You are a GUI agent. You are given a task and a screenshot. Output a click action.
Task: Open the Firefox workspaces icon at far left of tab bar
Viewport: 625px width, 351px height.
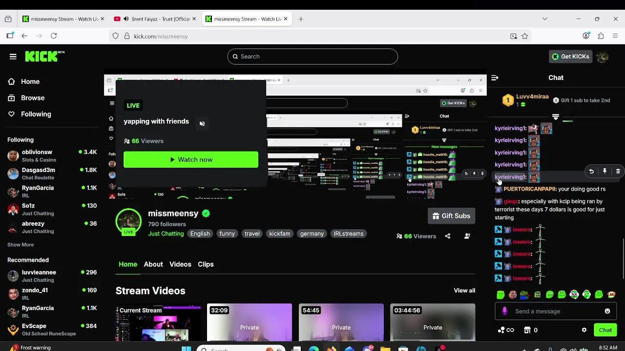(x=8, y=19)
